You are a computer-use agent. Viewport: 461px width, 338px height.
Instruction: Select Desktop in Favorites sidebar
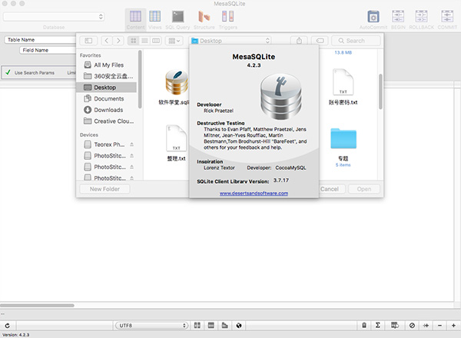(107, 88)
